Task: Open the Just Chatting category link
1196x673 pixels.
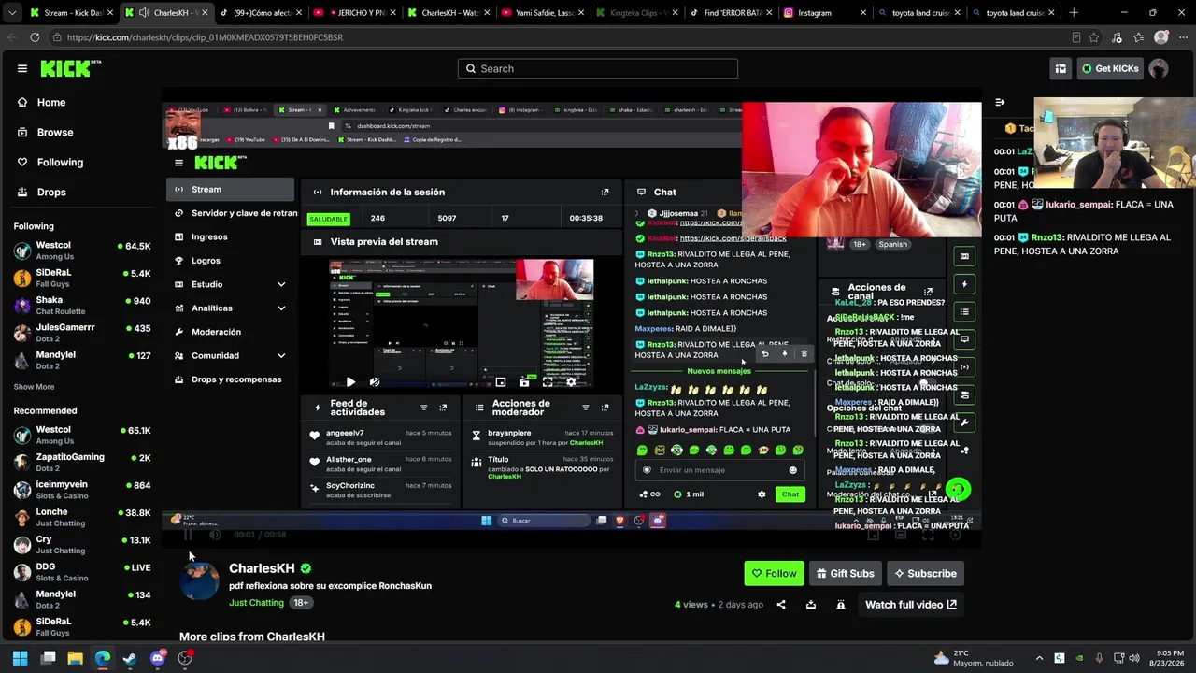Action: (x=256, y=603)
